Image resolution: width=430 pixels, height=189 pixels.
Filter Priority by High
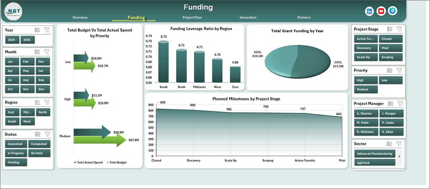click(x=366, y=80)
